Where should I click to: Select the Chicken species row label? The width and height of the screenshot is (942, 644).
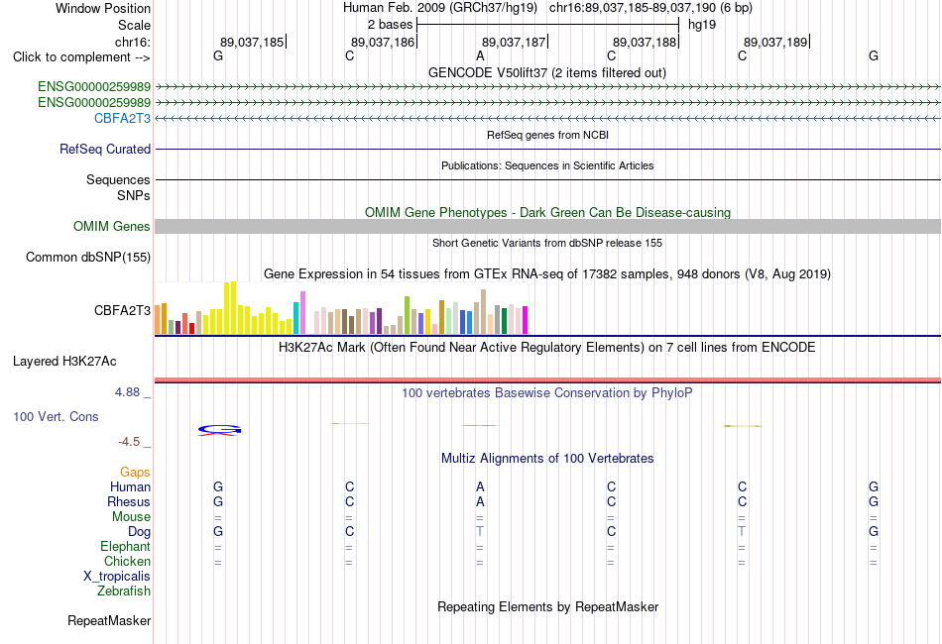click(127, 561)
